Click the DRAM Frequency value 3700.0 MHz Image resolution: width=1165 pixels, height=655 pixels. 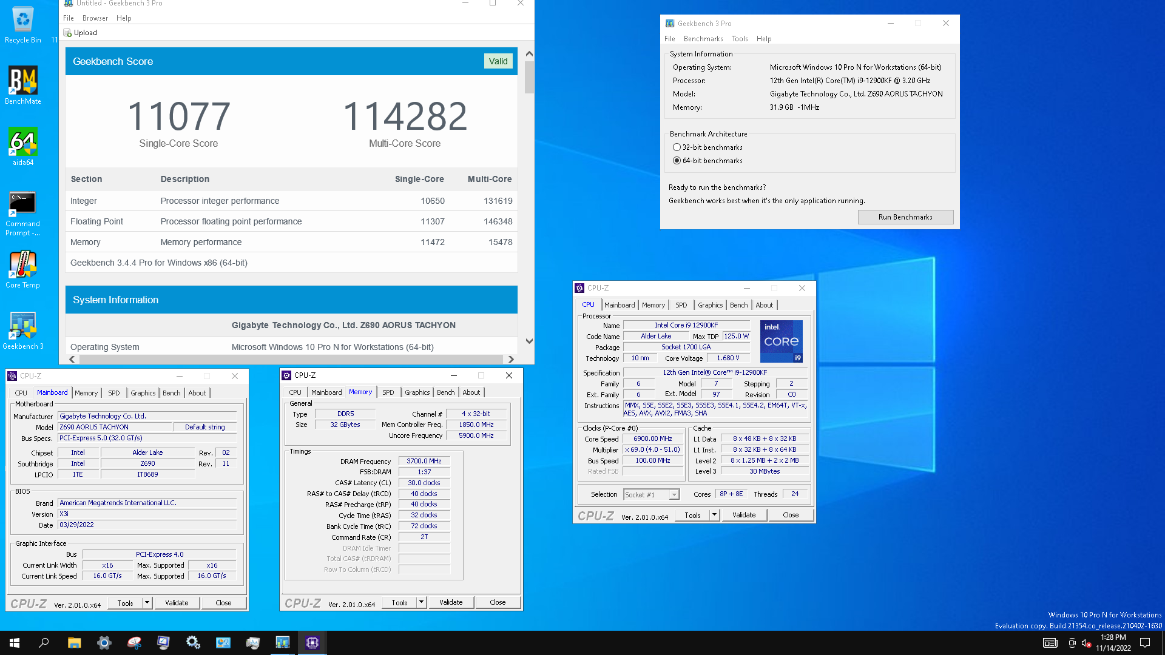pos(424,462)
